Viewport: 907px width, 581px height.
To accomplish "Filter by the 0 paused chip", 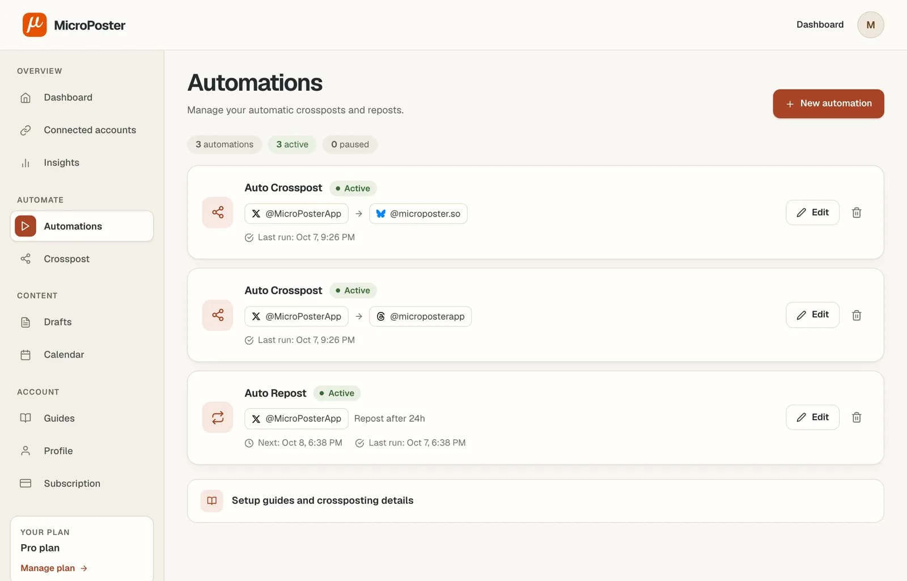I will click(x=350, y=145).
